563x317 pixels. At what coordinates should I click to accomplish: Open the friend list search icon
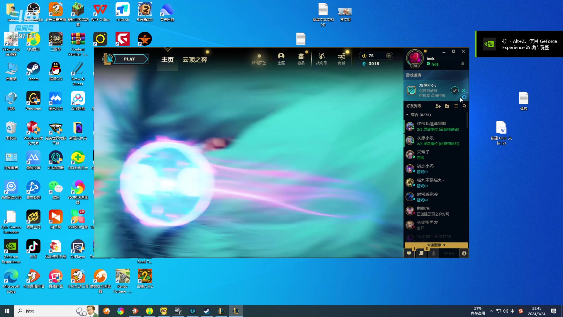(464, 106)
